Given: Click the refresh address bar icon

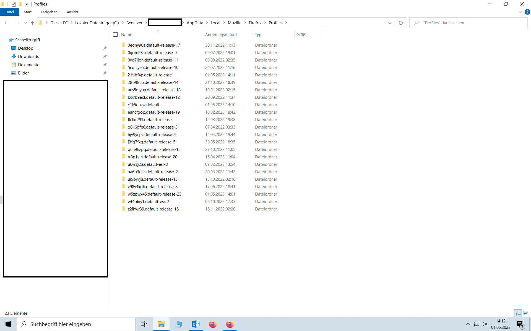Looking at the screenshot, I should coord(400,23).
